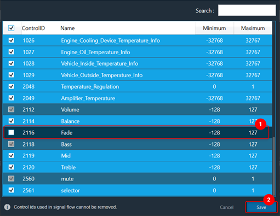Click the Maximum column header
The width and height of the screenshot is (280, 216).
253,28
